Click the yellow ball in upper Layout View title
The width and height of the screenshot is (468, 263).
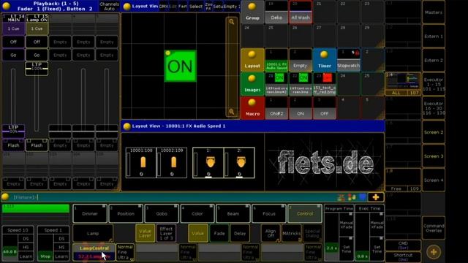pyautogui.click(x=127, y=7)
